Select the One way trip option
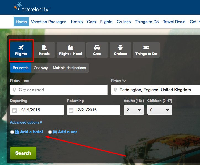The image size is (200, 165). (x=41, y=68)
